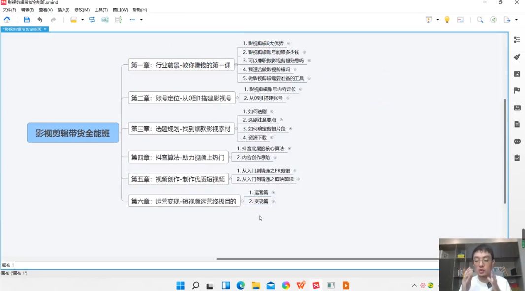The height and width of the screenshot is (291, 525).
Task: Open the 文件(F) menu
Action: (x=9, y=10)
